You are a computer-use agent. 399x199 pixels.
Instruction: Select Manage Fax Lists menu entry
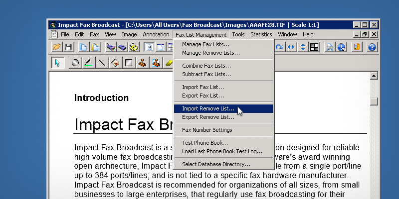click(x=205, y=45)
